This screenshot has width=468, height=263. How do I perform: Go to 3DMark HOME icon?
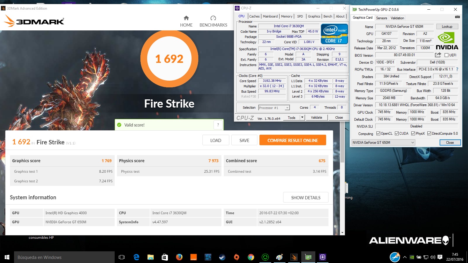(x=186, y=18)
